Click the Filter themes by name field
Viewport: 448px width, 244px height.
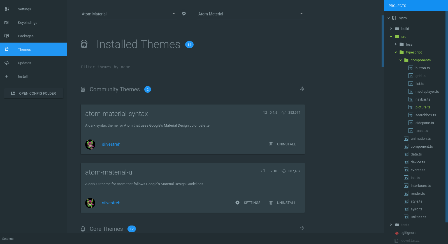point(193,67)
